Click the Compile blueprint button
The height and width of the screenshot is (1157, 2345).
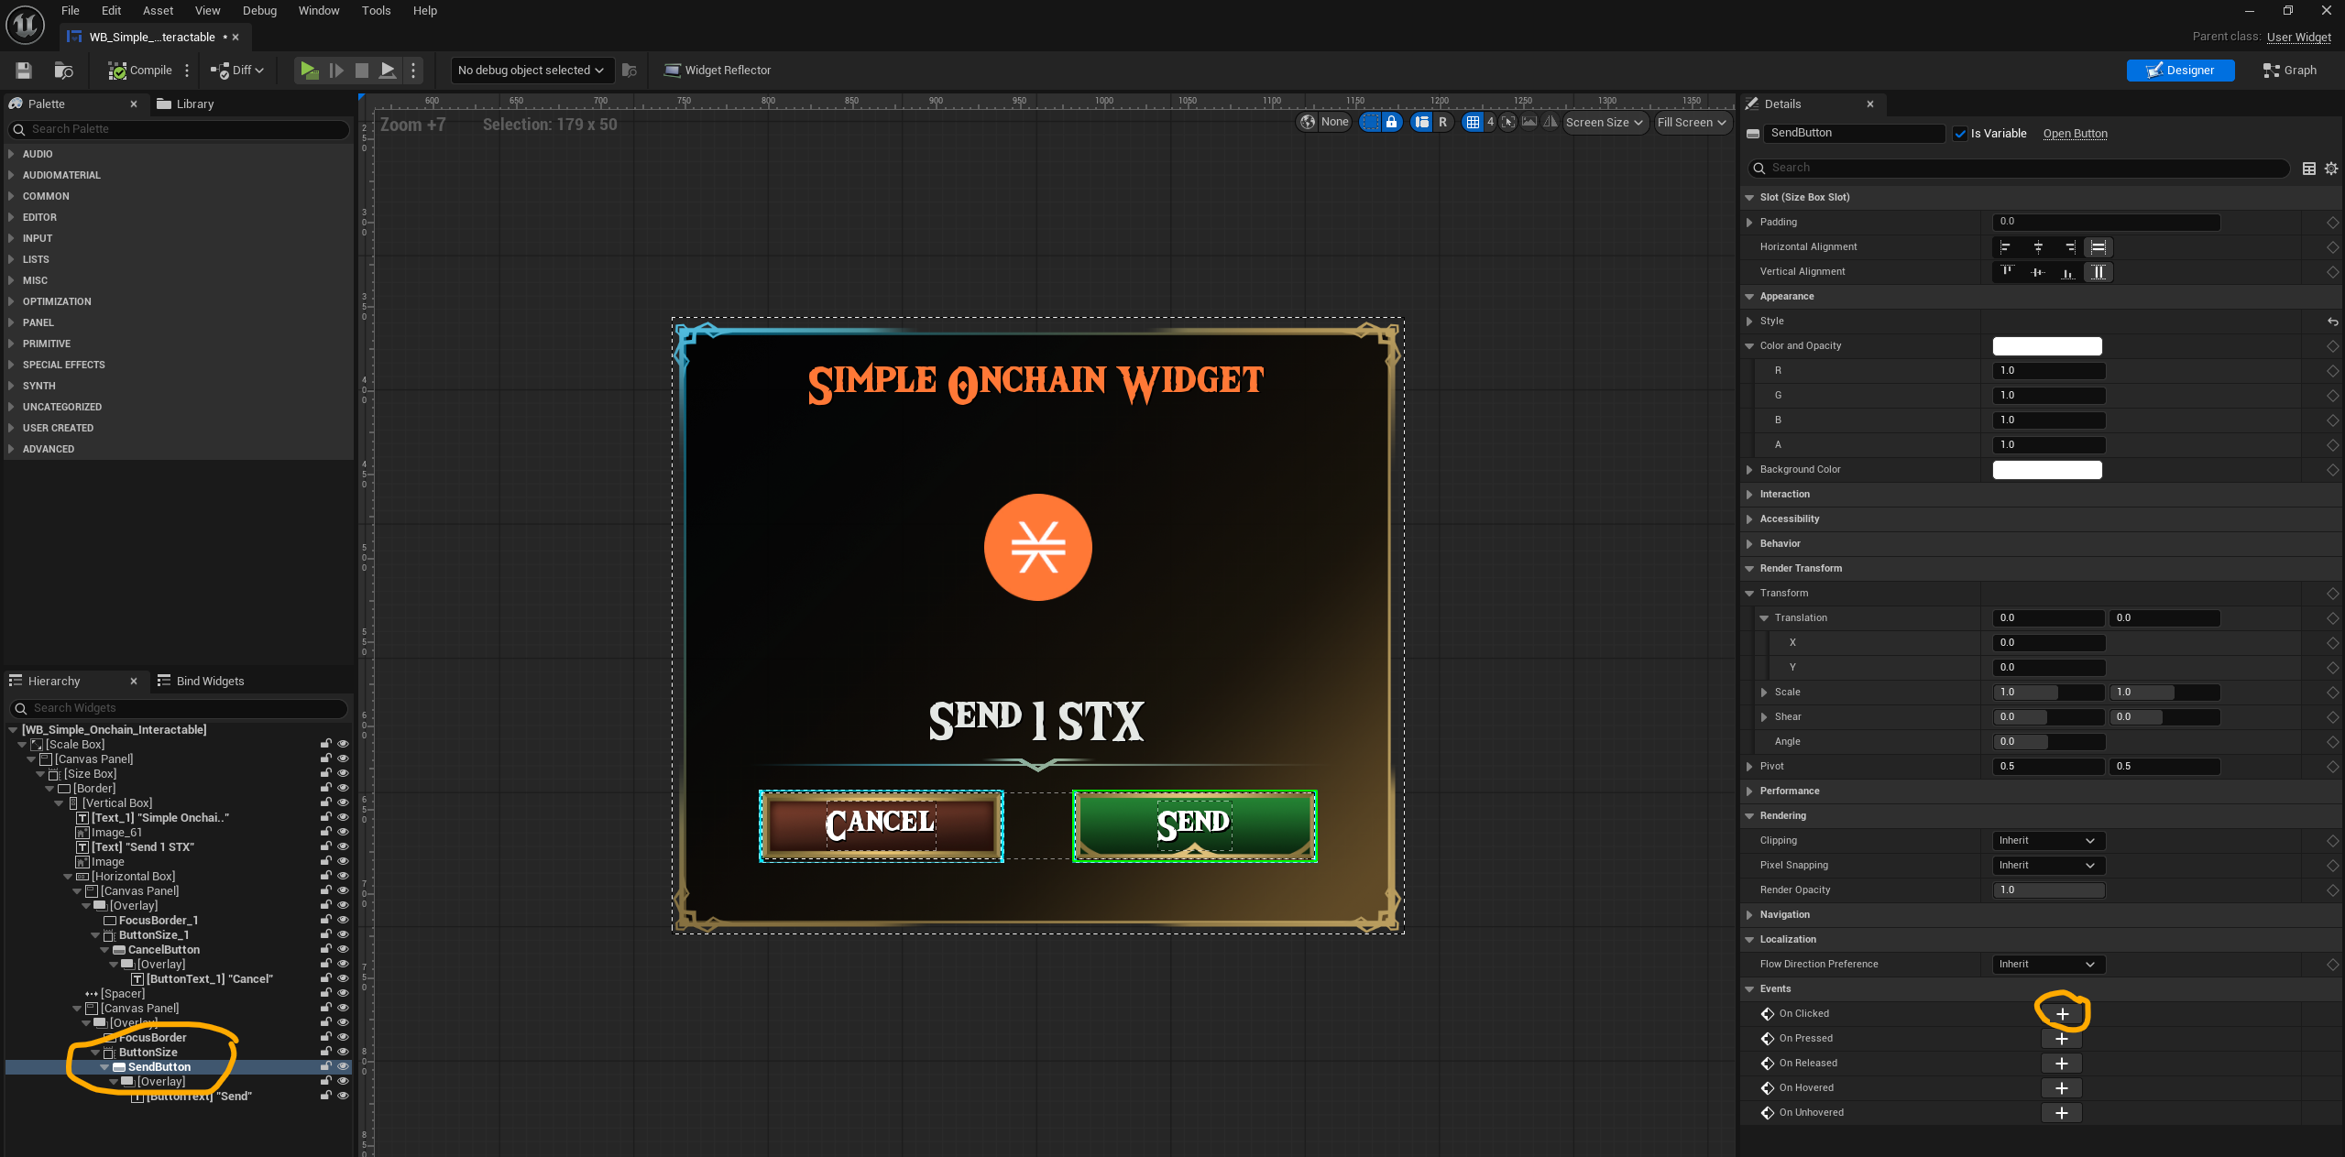[140, 71]
